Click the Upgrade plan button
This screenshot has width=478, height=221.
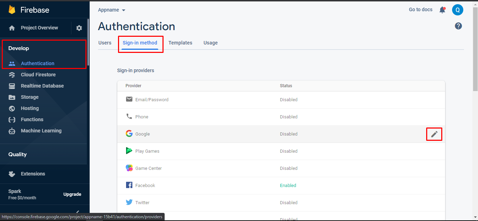tap(72, 194)
